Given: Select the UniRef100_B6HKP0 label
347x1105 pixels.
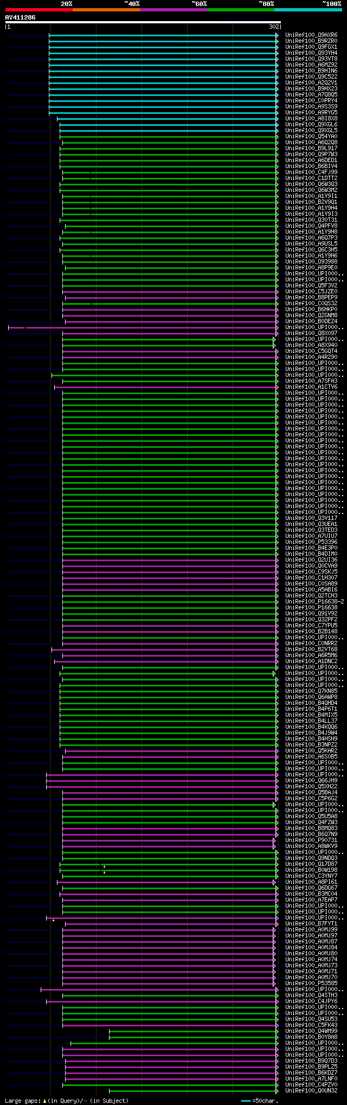Looking at the screenshot, I should click(311, 309).
